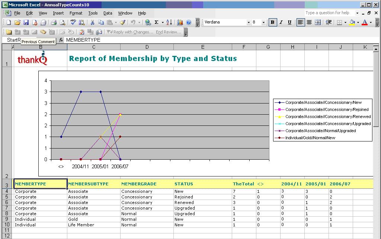This screenshot has height=239, width=381.
Task: Merge and center cells with the Merge icon
Action: (318, 22)
